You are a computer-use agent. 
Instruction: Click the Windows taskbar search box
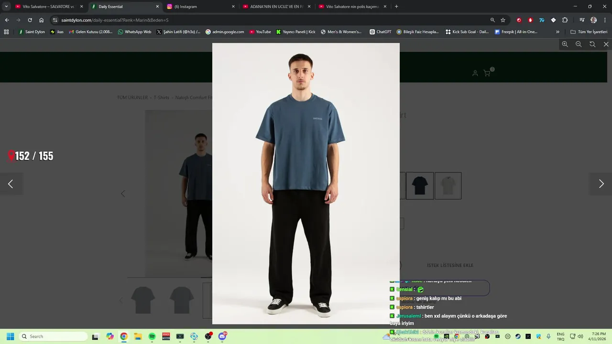[x=53, y=336]
